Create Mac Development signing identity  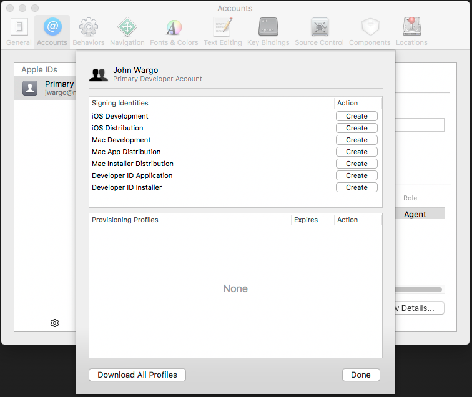[x=356, y=140]
